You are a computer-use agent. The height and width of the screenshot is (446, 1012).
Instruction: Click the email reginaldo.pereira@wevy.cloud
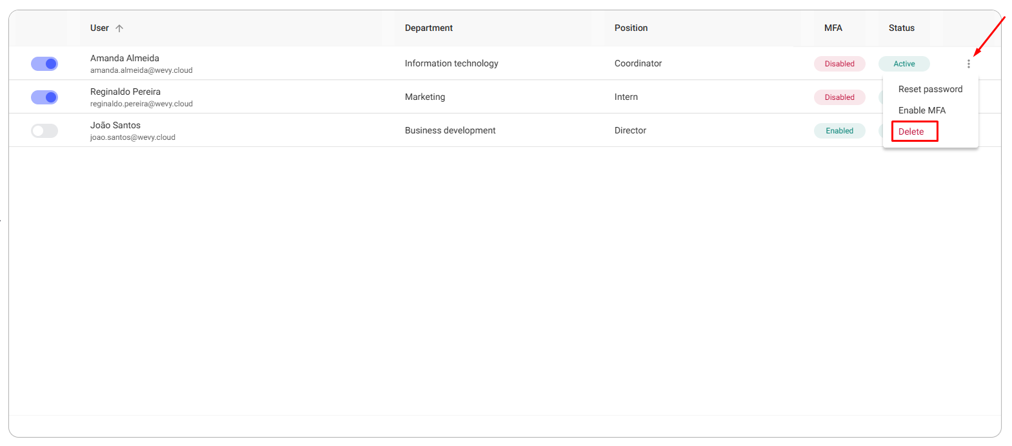141,104
